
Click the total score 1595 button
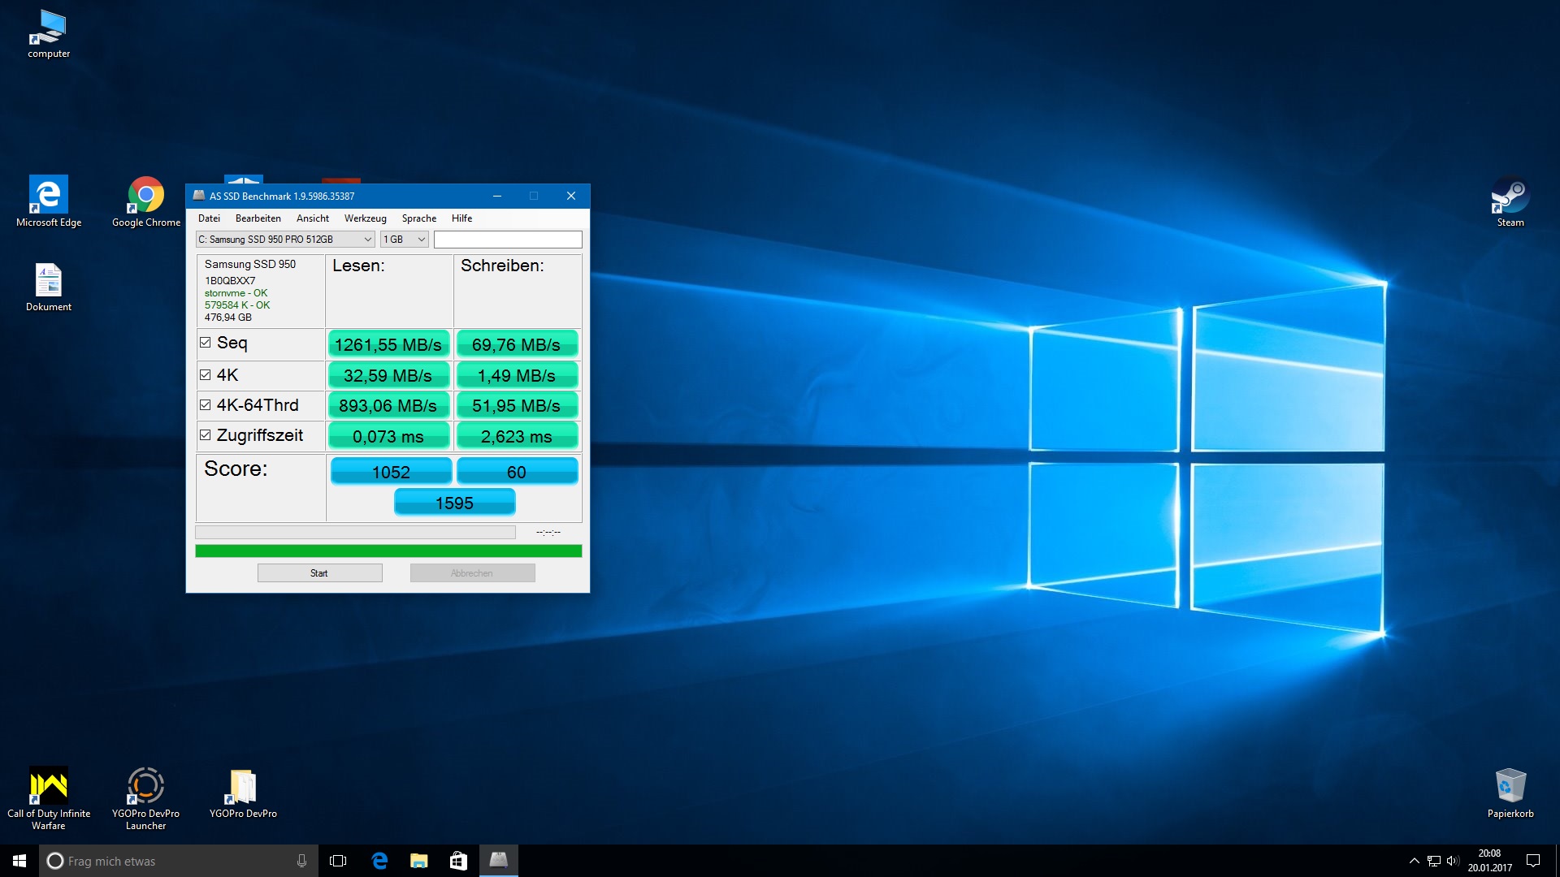pyautogui.click(x=454, y=503)
